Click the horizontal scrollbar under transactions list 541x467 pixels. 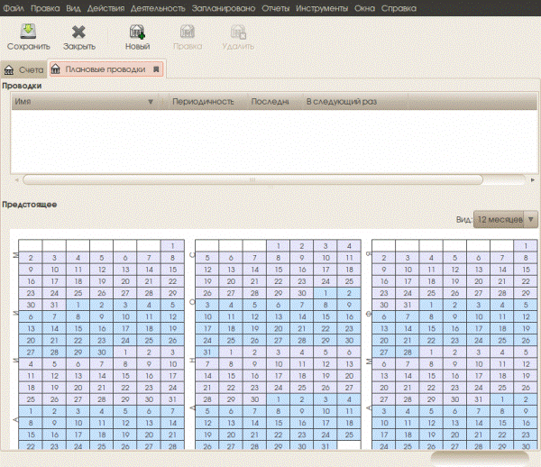252,179
